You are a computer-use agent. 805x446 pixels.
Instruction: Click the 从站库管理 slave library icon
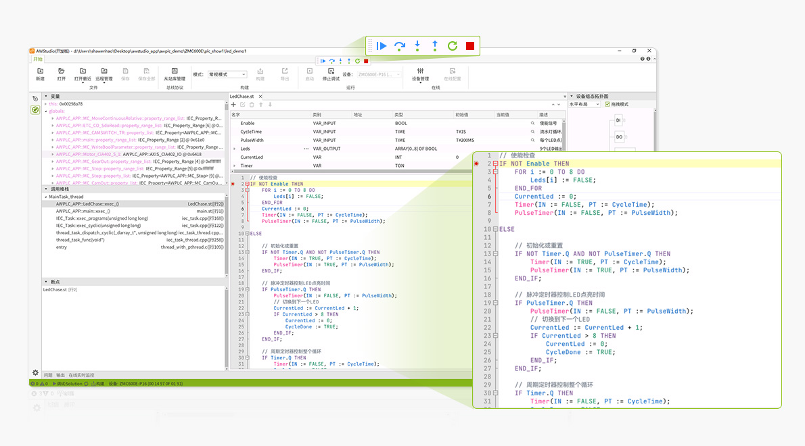(x=175, y=71)
